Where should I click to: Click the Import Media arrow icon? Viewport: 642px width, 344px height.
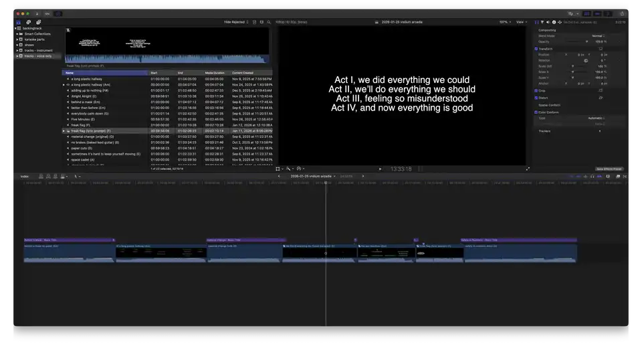(x=37, y=13)
